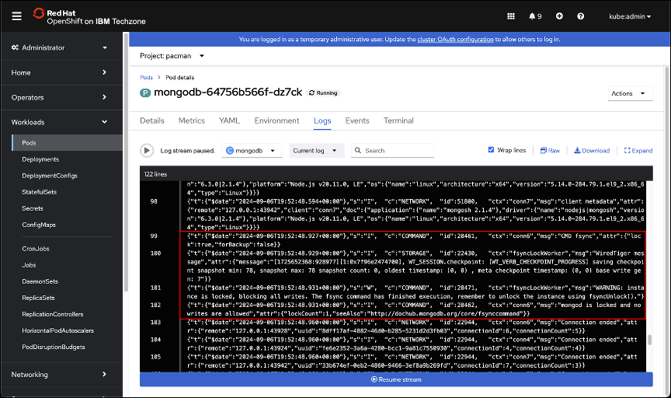Click the quick create plus icon

click(559, 16)
